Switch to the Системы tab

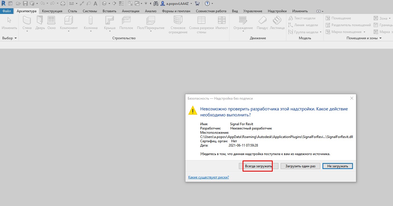90,11
